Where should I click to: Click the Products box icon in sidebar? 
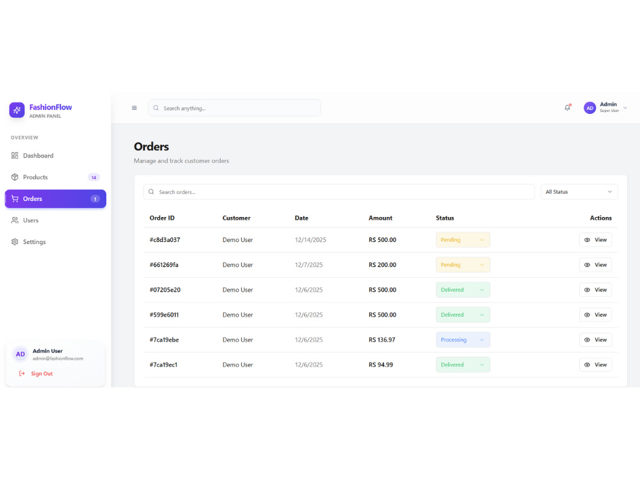tap(15, 177)
